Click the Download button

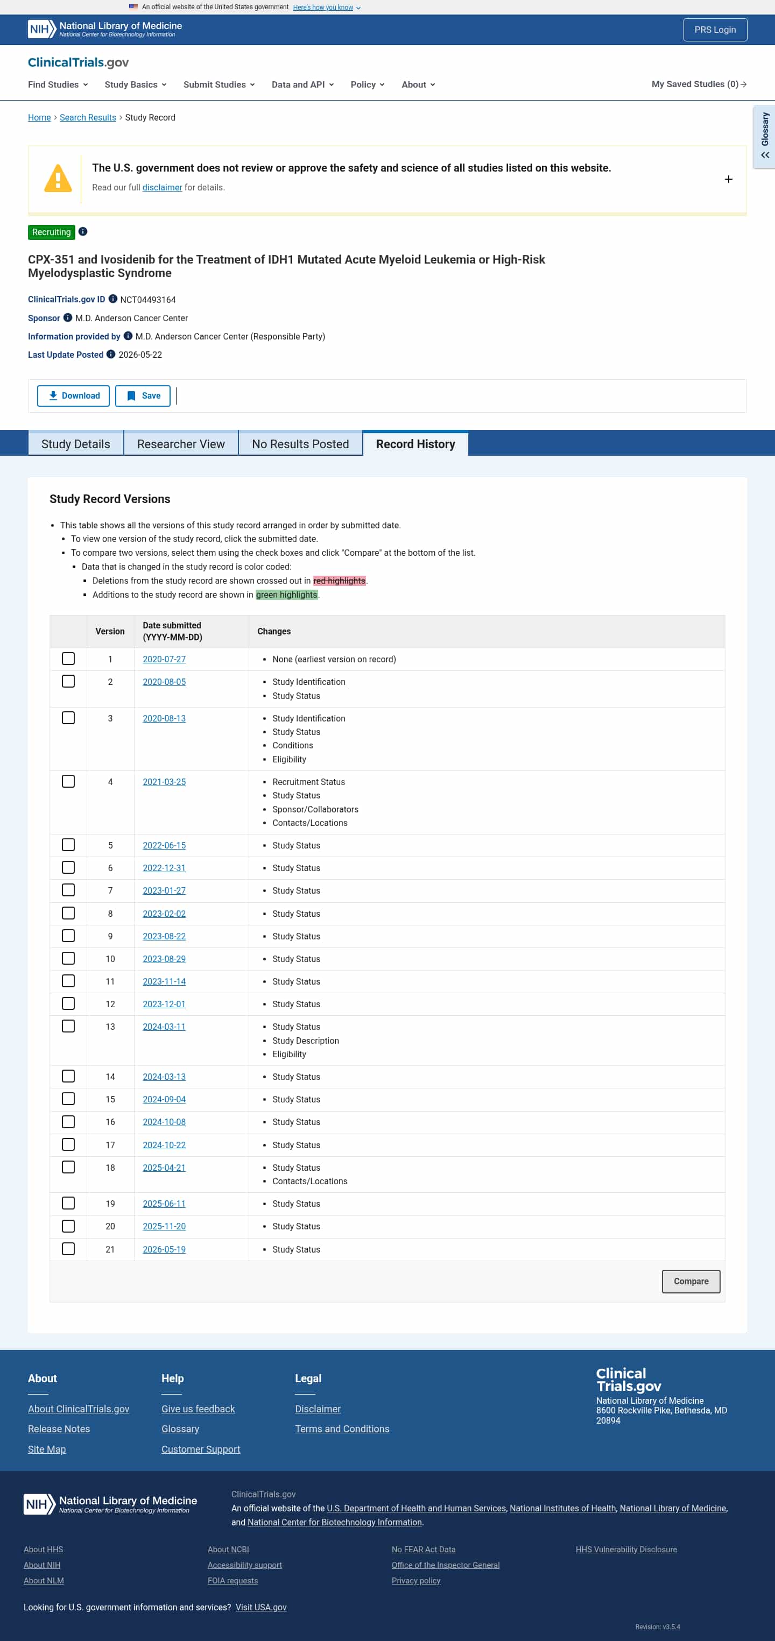[73, 395]
